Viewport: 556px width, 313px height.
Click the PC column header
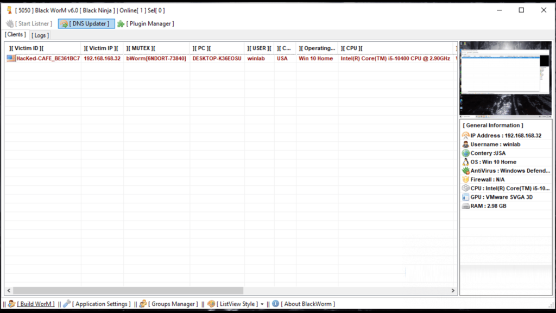point(217,48)
